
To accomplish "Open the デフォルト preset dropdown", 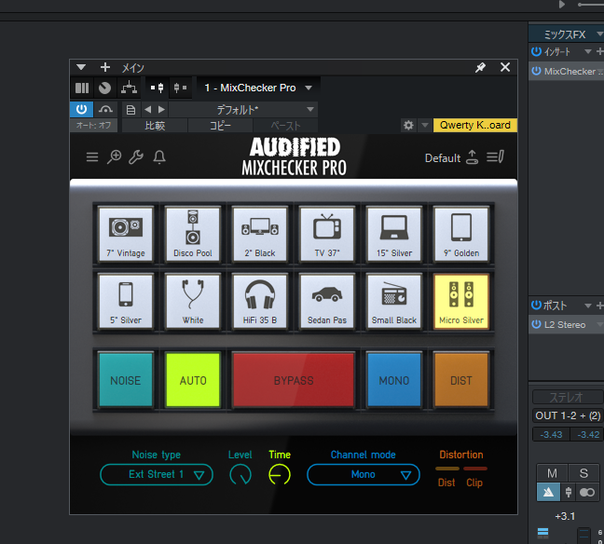I will click(244, 110).
